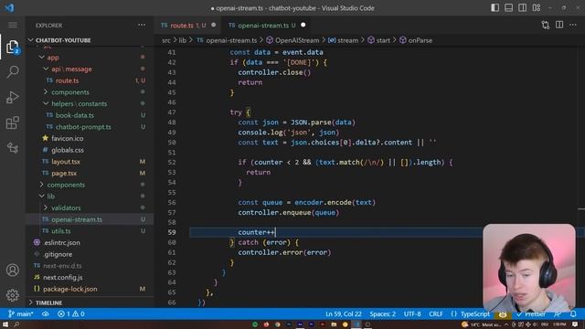Open Run and Debug view
This screenshot has width=585, height=329.
[x=13, y=98]
